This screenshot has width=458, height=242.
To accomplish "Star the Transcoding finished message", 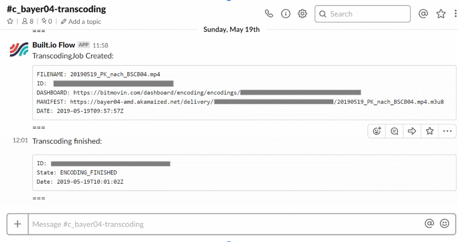I will (x=430, y=131).
